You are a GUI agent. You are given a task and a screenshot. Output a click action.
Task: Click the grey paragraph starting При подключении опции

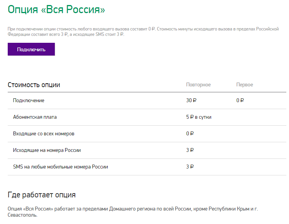coord(143,32)
